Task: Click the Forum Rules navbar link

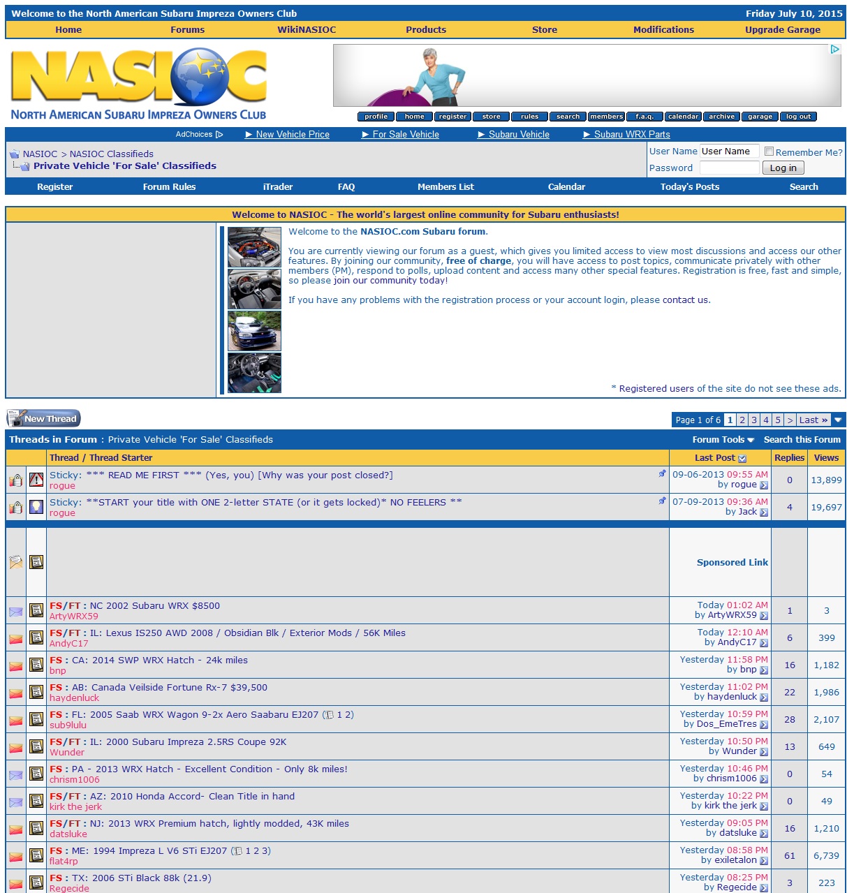Action: (x=169, y=186)
